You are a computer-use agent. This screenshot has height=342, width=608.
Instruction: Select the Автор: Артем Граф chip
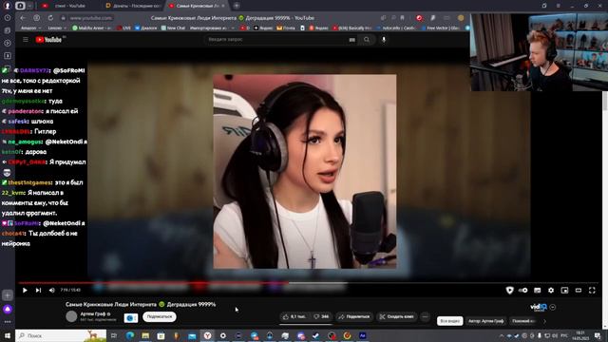(485, 321)
